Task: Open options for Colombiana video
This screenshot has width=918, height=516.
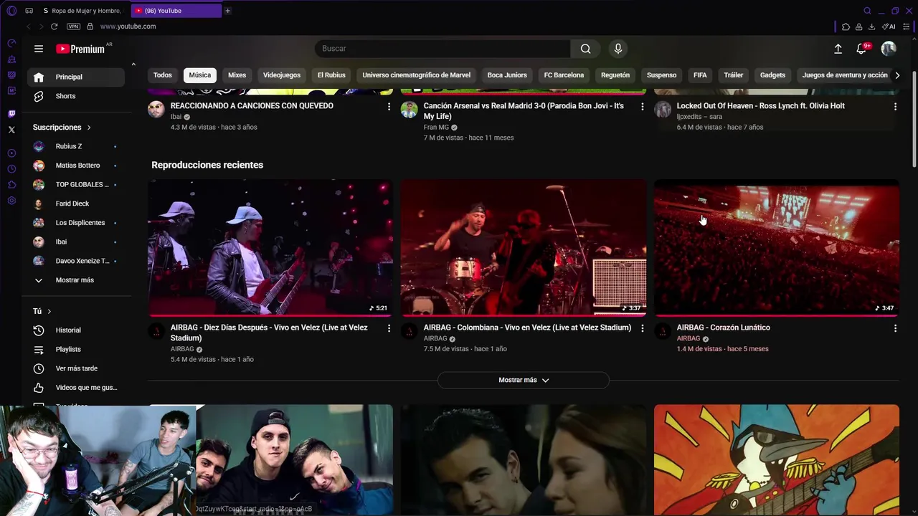Action: [x=642, y=328]
